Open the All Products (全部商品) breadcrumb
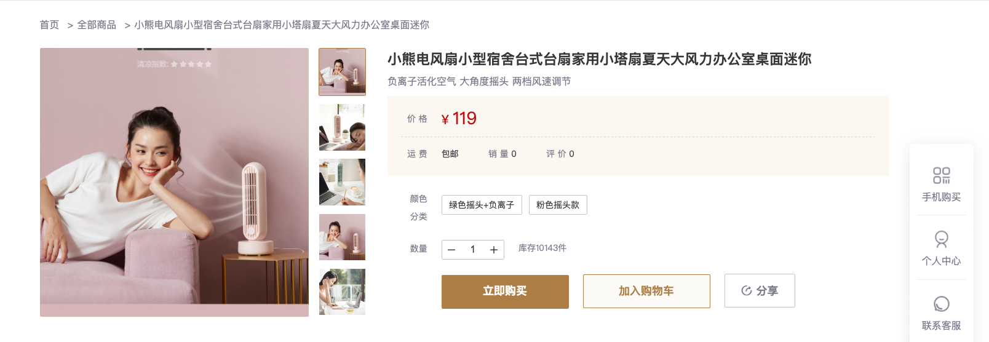This screenshot has height=342, width=989. point(97,25)
